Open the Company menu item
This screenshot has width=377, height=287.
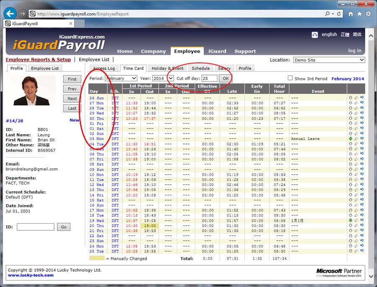click(x=153, y=51)
